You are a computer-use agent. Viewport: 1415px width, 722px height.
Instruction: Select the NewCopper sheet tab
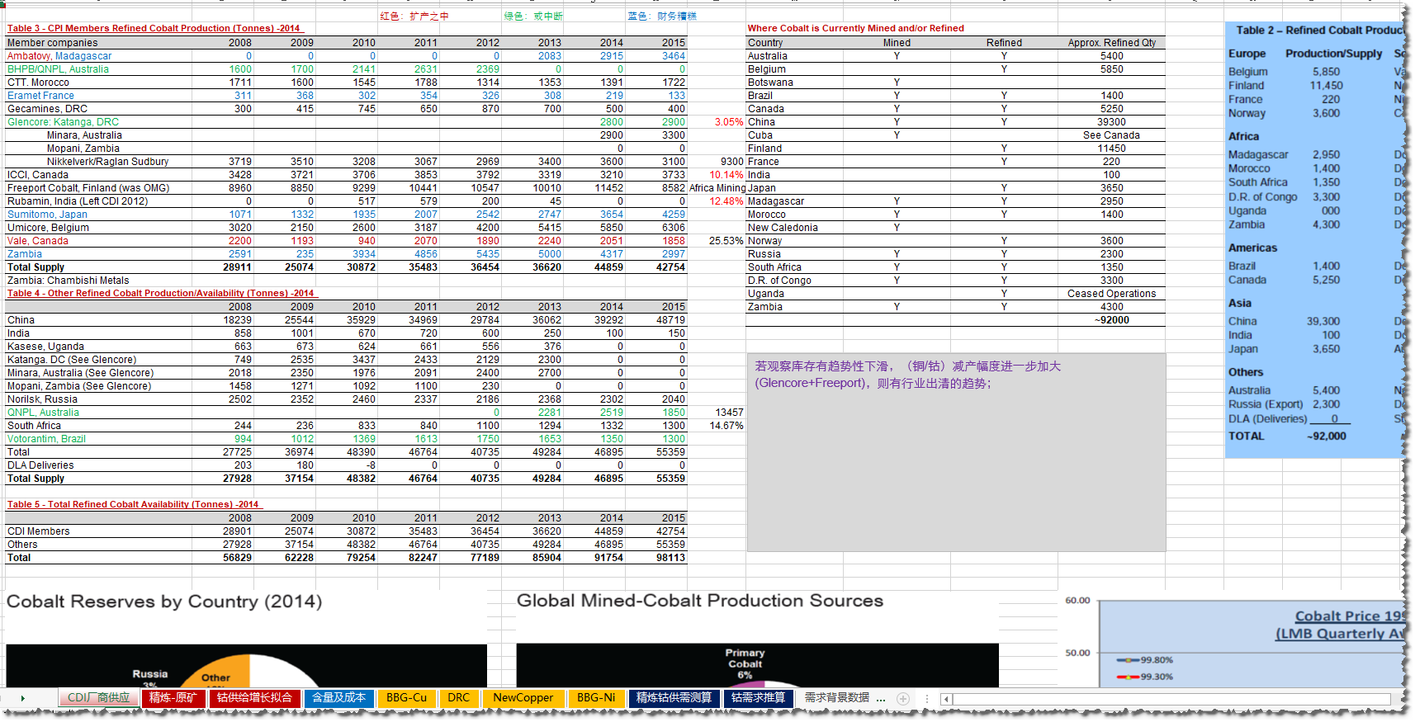[x=523, y=698]
